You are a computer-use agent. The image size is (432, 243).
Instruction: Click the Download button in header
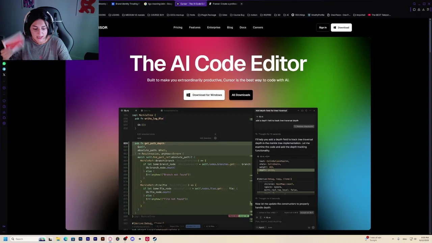tap(341, 28)
